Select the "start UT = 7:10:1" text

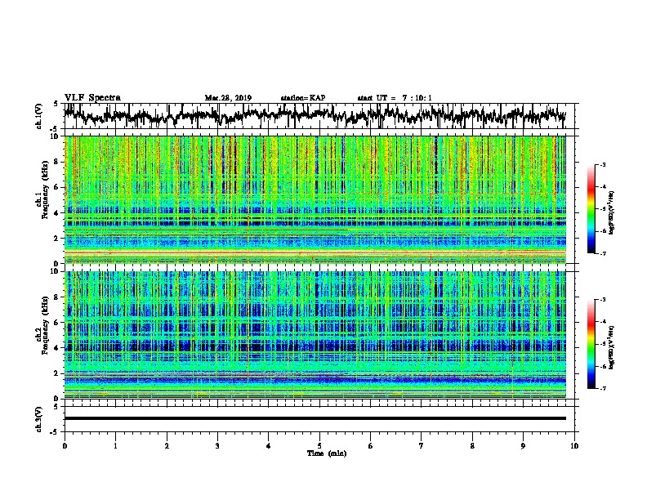coord(395,98)
